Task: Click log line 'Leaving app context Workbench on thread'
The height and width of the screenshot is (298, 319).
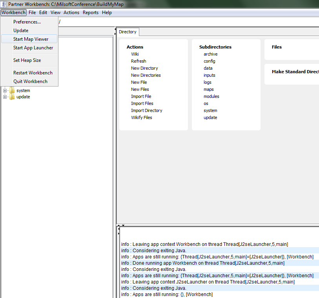Action: coord(205,244)
